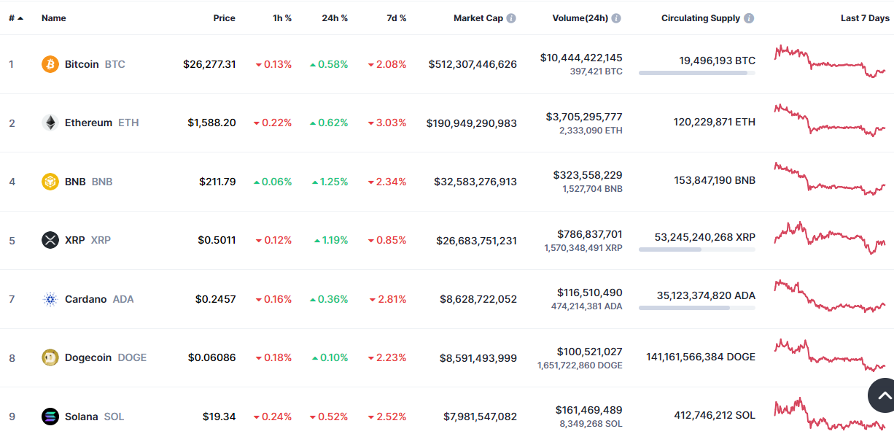Open Bitcoin's 7-day sparkline chart
The height and width of the screenshot is (445, 894).
click(x=830, y=61)
